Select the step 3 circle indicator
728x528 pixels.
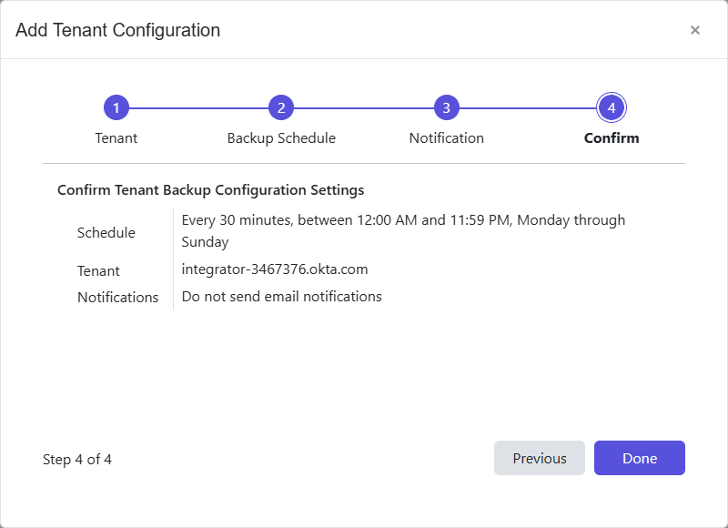446,107
